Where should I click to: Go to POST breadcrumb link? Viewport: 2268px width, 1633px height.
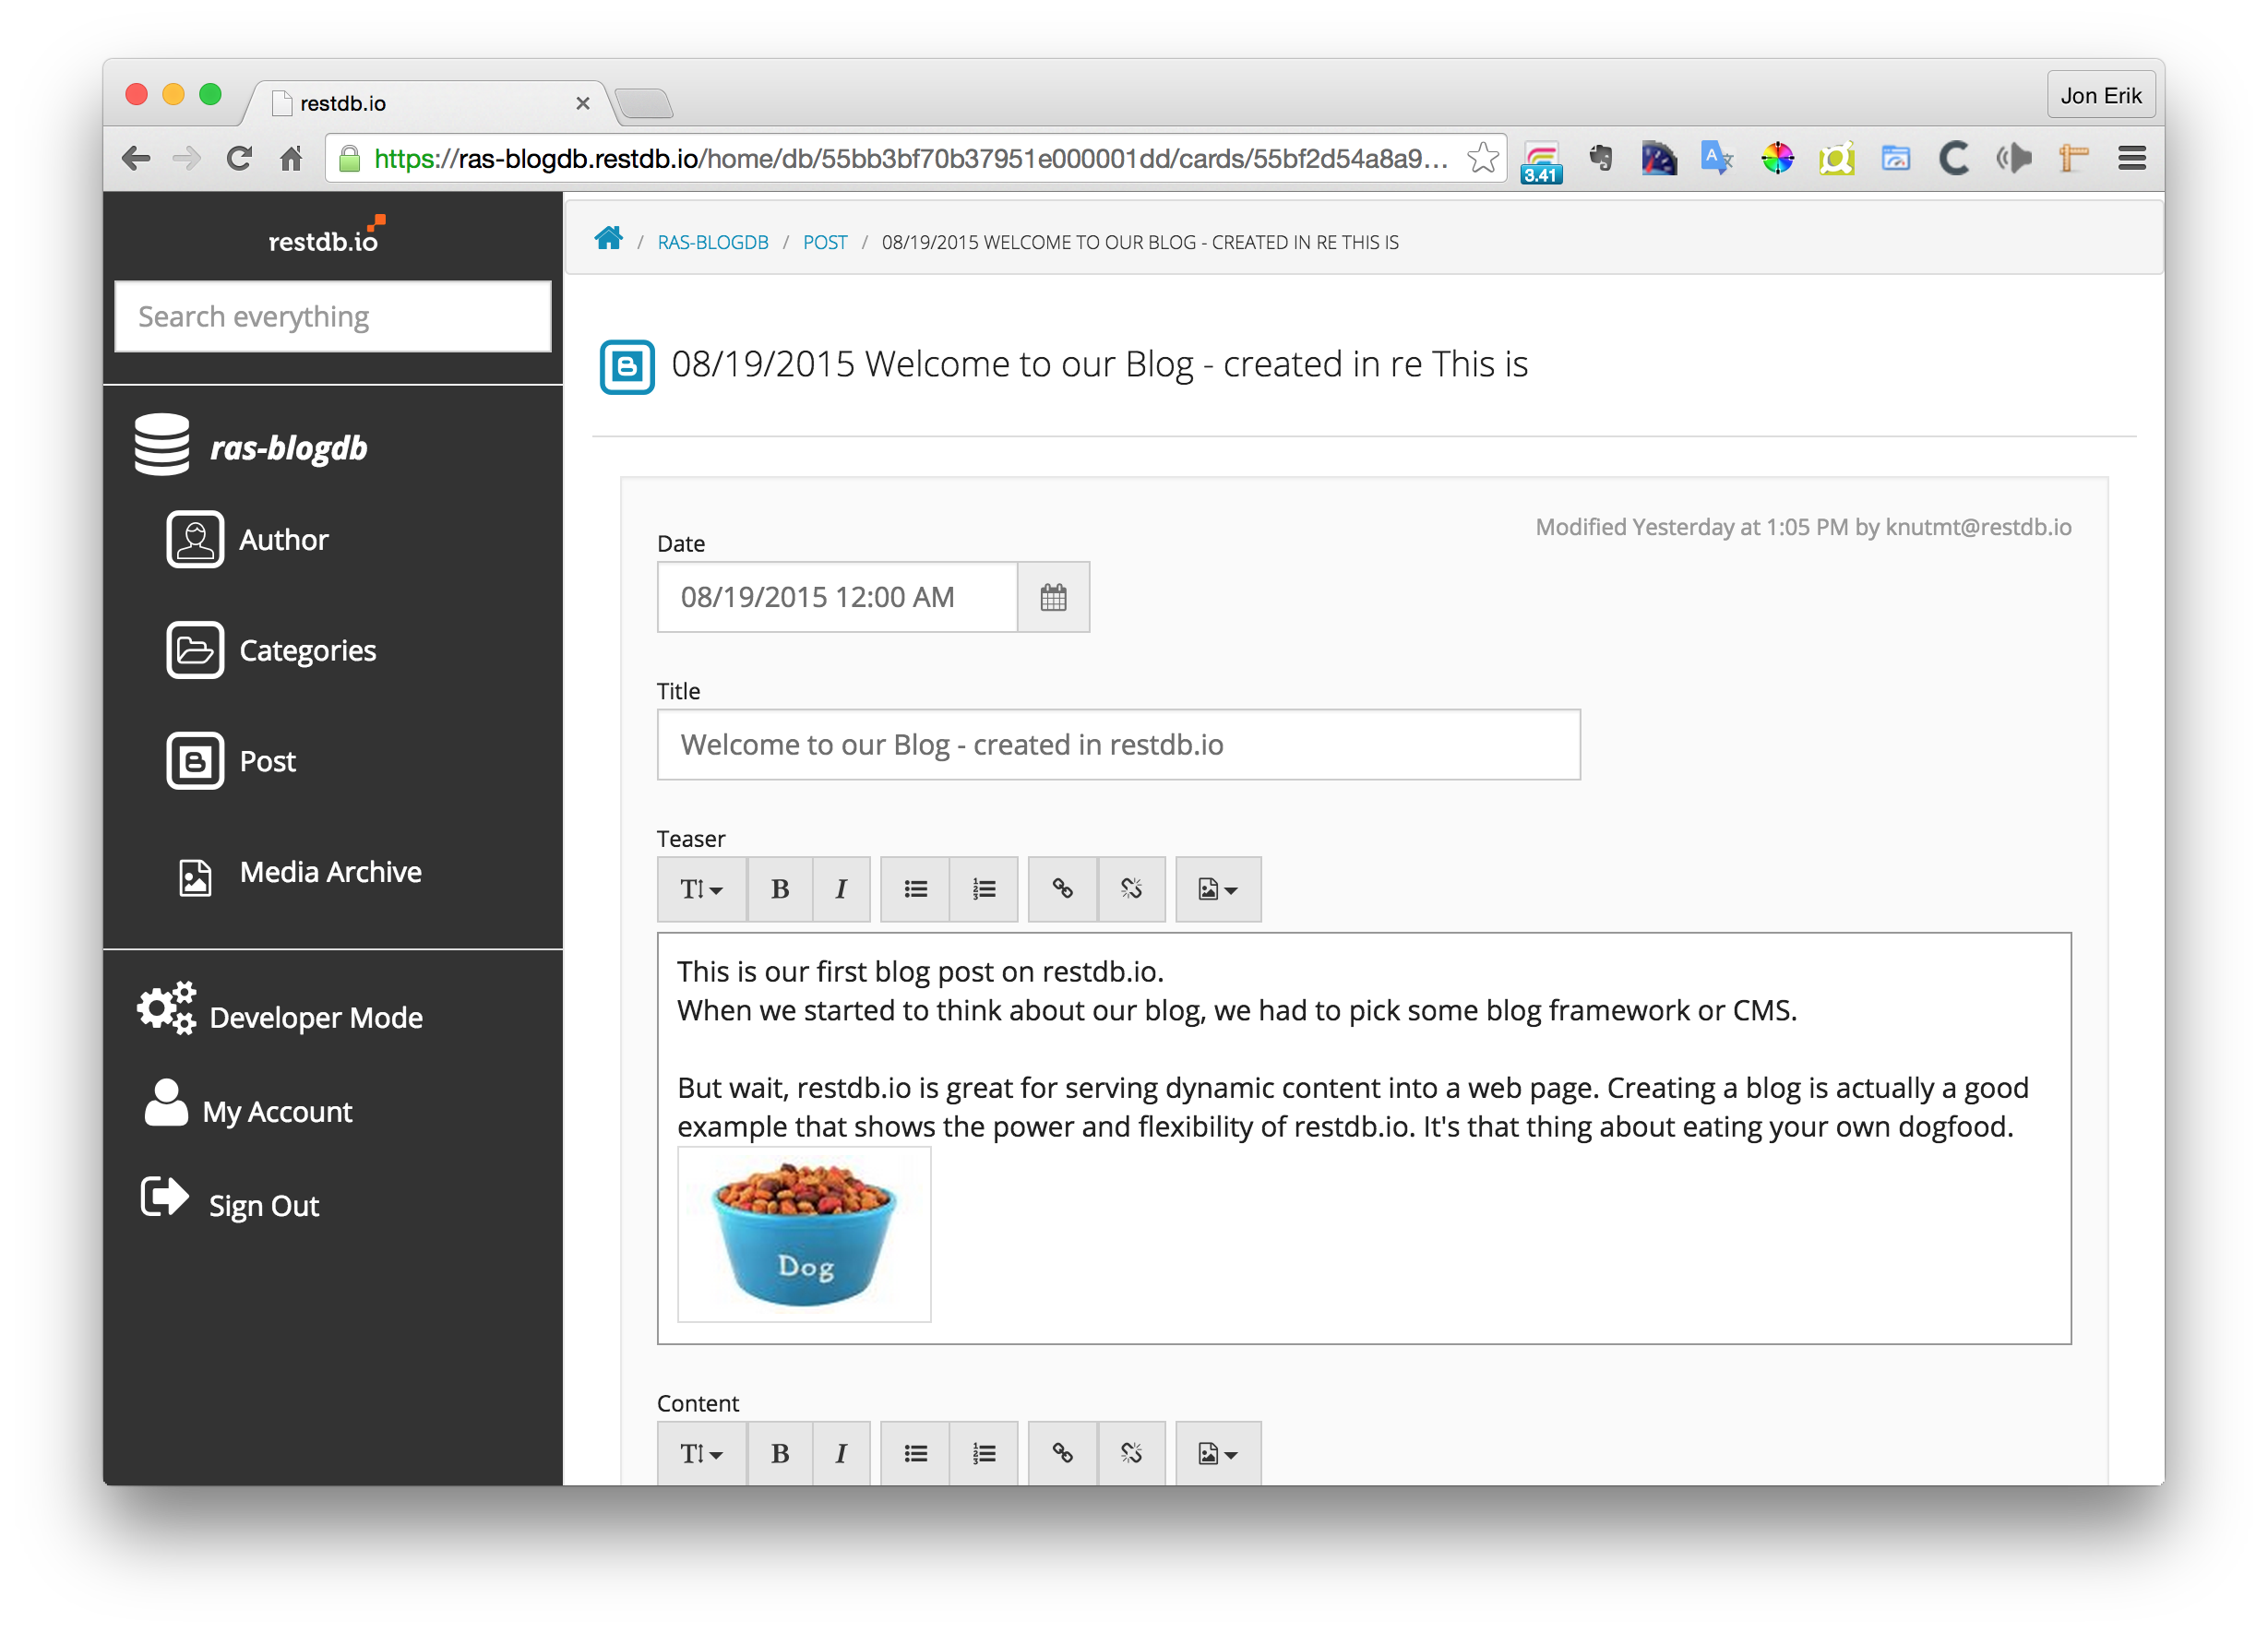[x=825, y=243]
